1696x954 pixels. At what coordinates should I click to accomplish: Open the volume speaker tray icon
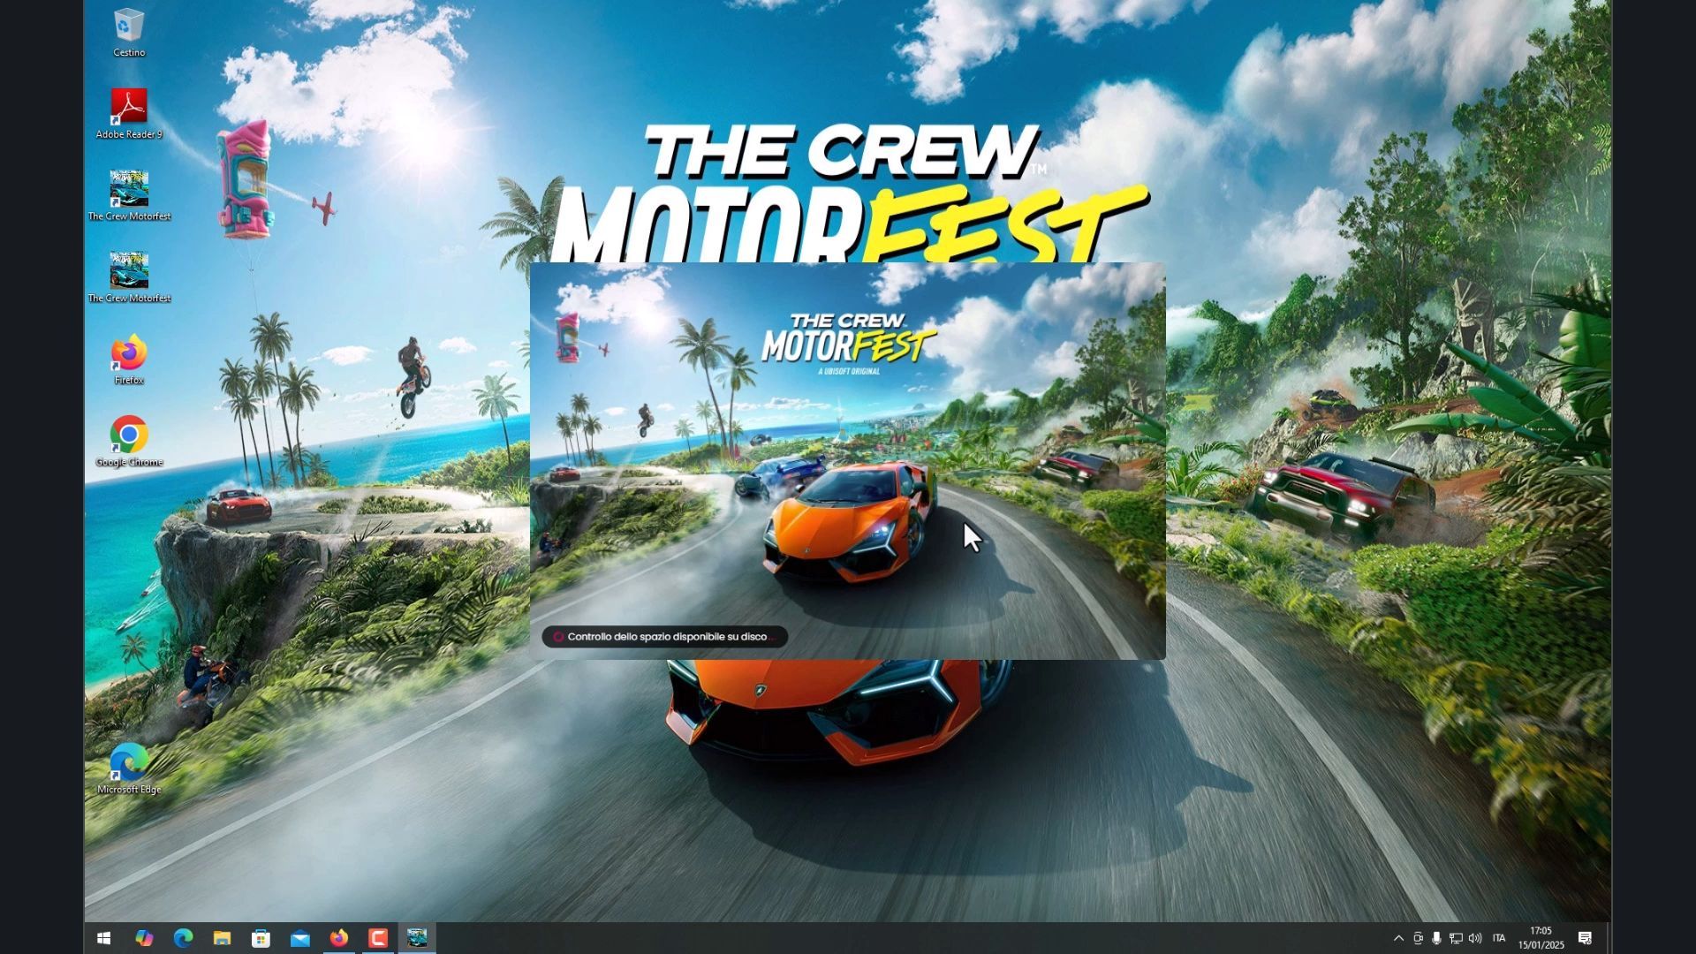click(x=1474, y=938)
